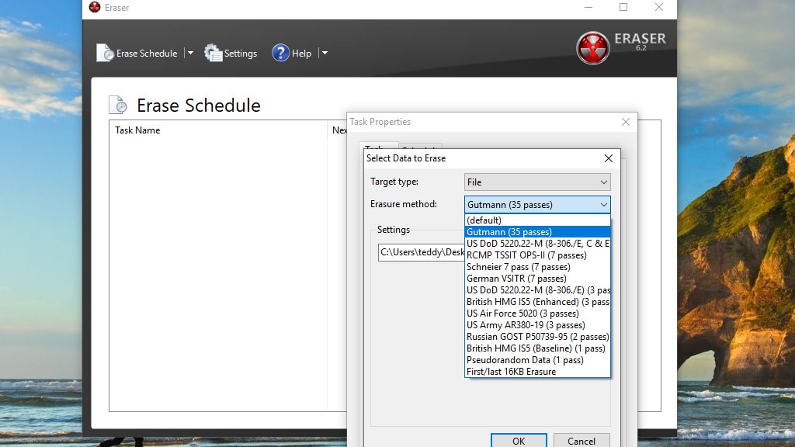
Task: Choose First/last 16KB Erasure
Action: click(x=537, y=372)
